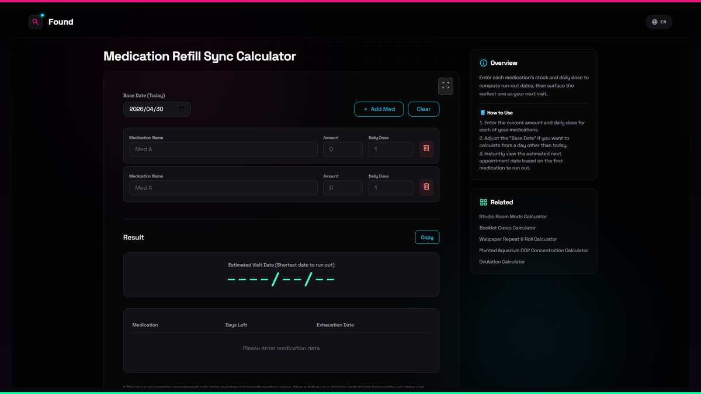
Task: Click the Overview info icon
Action: (x=483, y=63)
